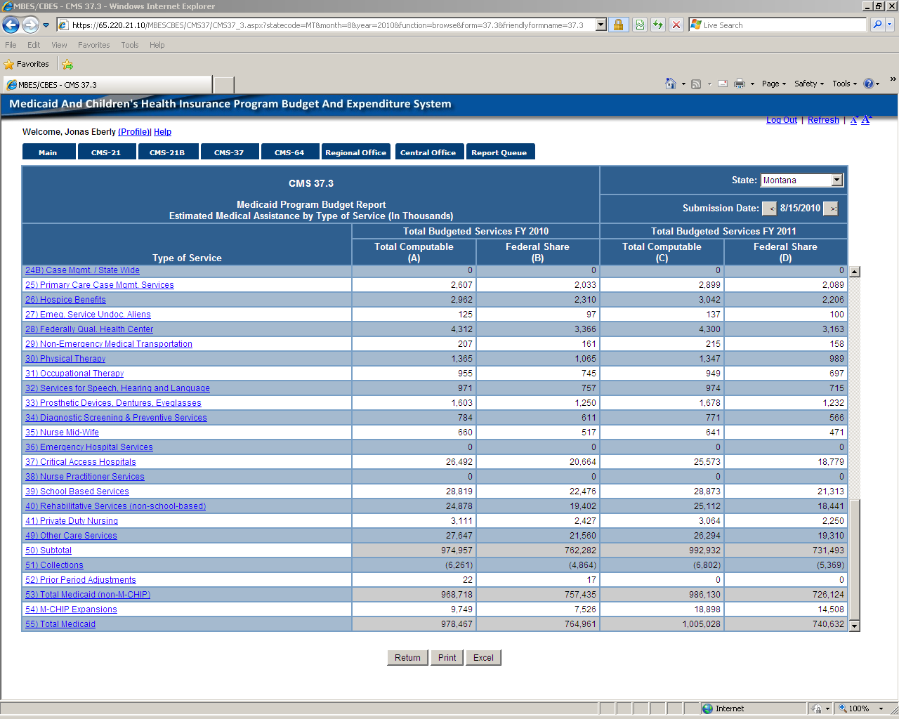
Task: Go to previous submission date
Action: (x=770, y=209)
